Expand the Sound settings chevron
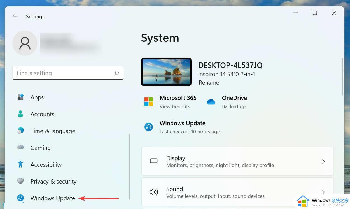The image size is (350, 209). tap(323, 192)
